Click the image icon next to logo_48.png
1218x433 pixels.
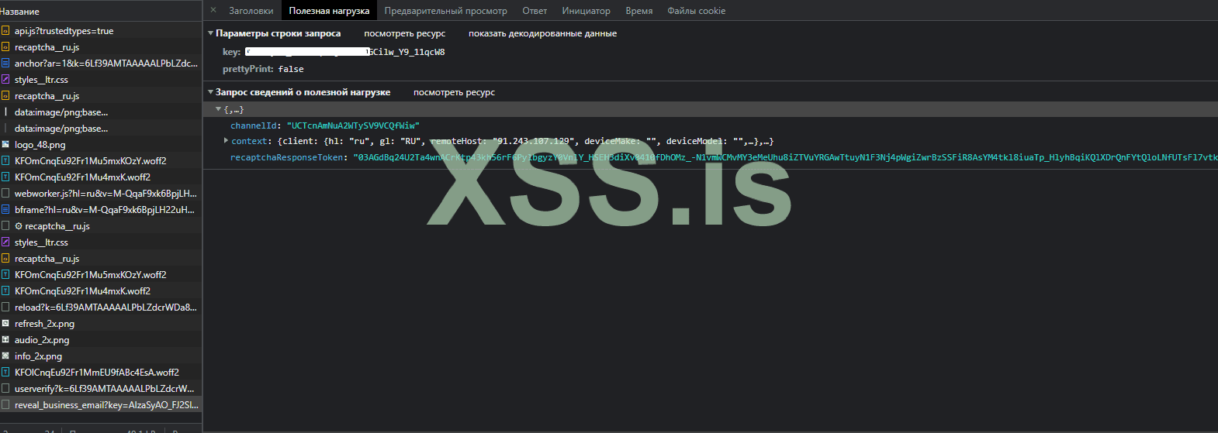pos(5,145)
